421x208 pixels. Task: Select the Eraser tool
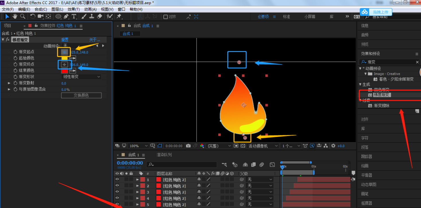(99, 17)
